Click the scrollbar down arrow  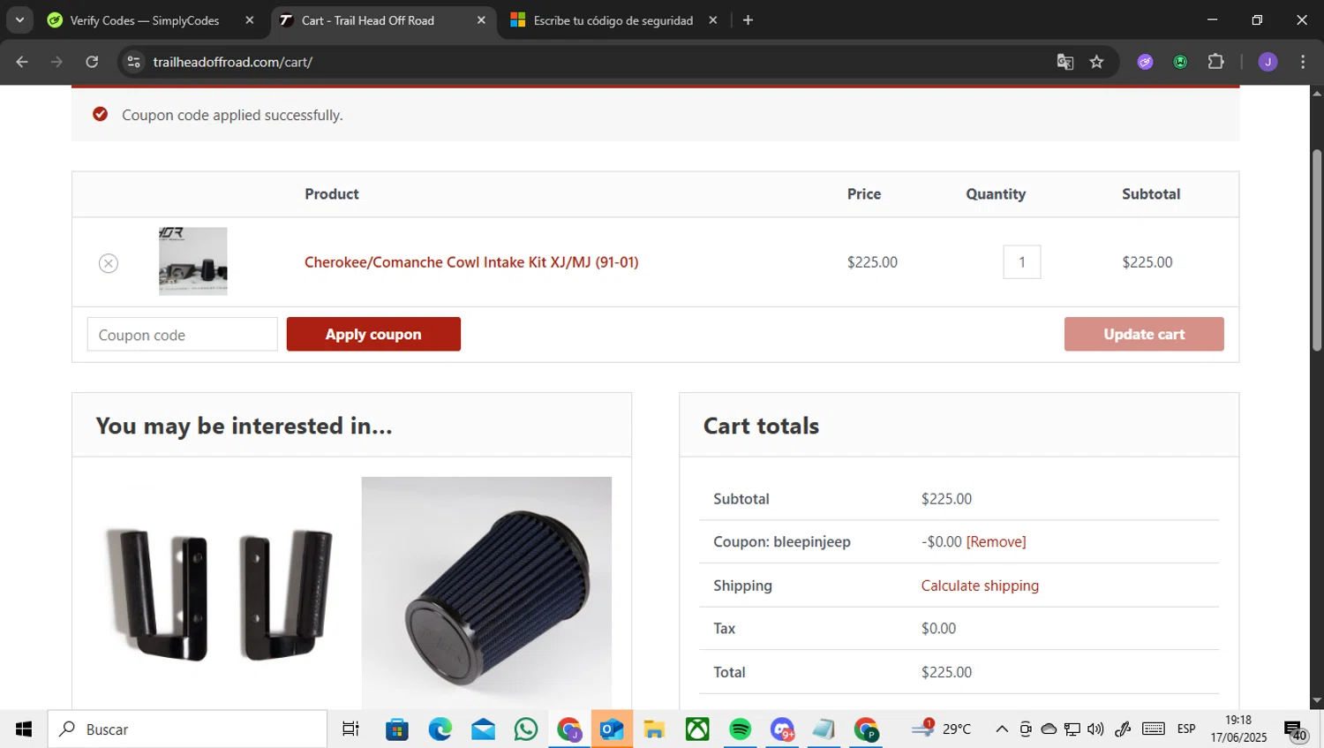coord(1317,701)
